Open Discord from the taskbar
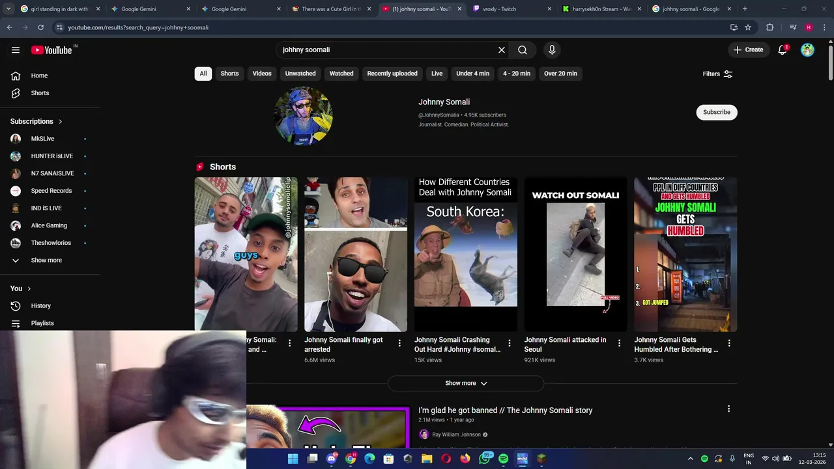Viewport: 834px width, 469px height. click(332, 459)
